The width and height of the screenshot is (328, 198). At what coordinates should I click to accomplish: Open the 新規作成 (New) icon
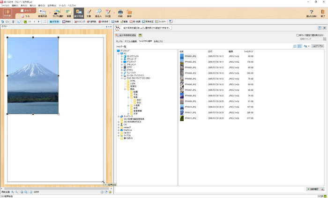pos(42,13)
